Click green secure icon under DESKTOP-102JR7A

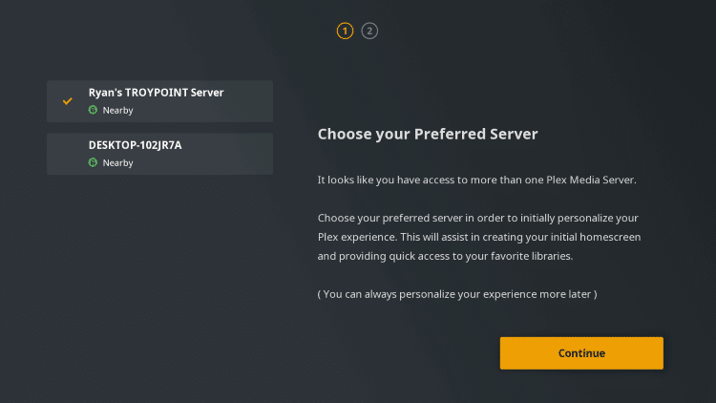click(93, 163)
